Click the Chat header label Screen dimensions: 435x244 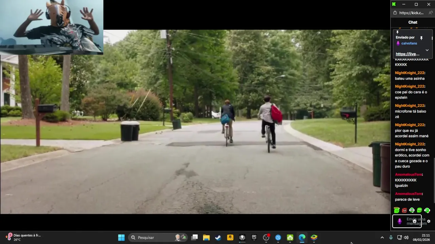[413, 22]
